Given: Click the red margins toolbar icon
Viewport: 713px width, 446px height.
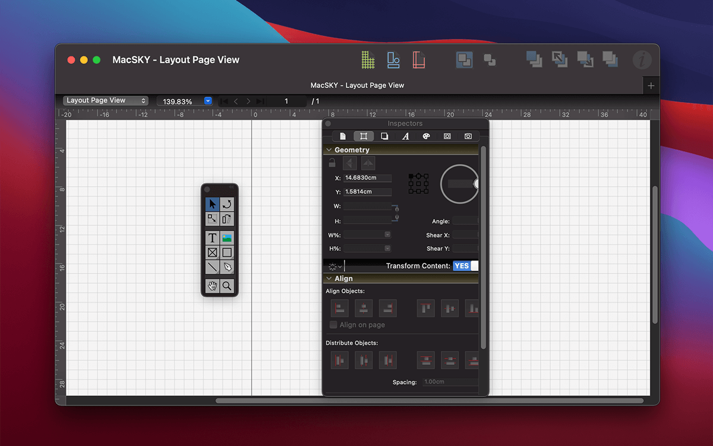Looking at the screenshot, I should tap(419, 59).
